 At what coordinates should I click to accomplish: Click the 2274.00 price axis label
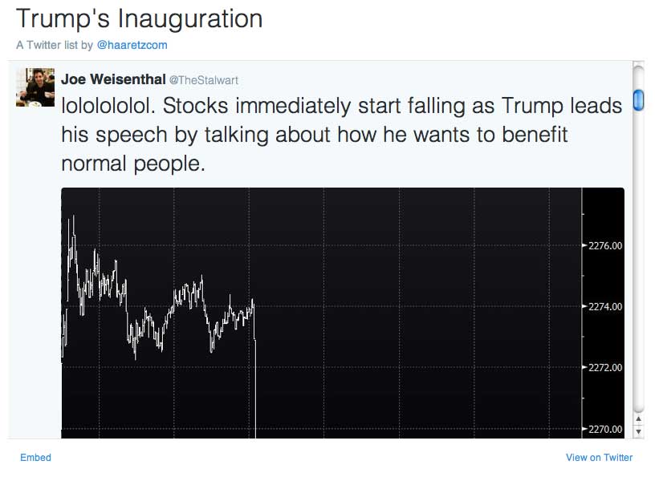[x=605, y=306]
